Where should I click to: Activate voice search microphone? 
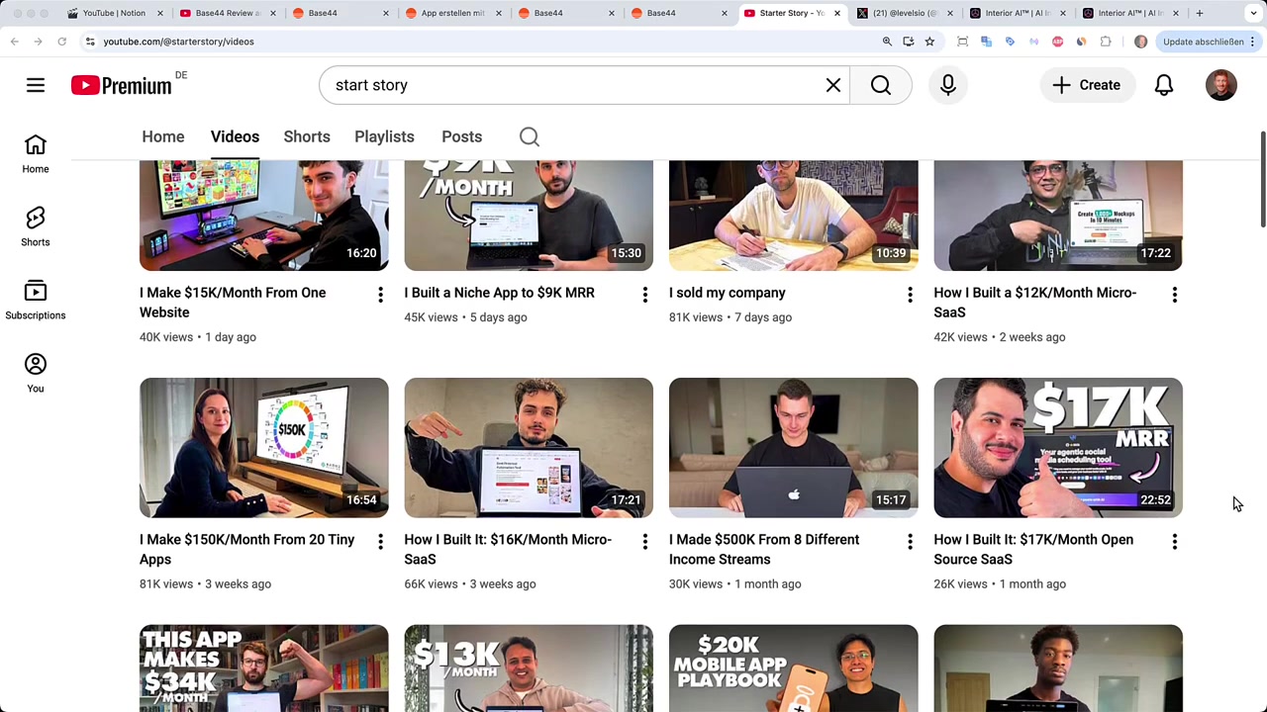click(948, 85)
